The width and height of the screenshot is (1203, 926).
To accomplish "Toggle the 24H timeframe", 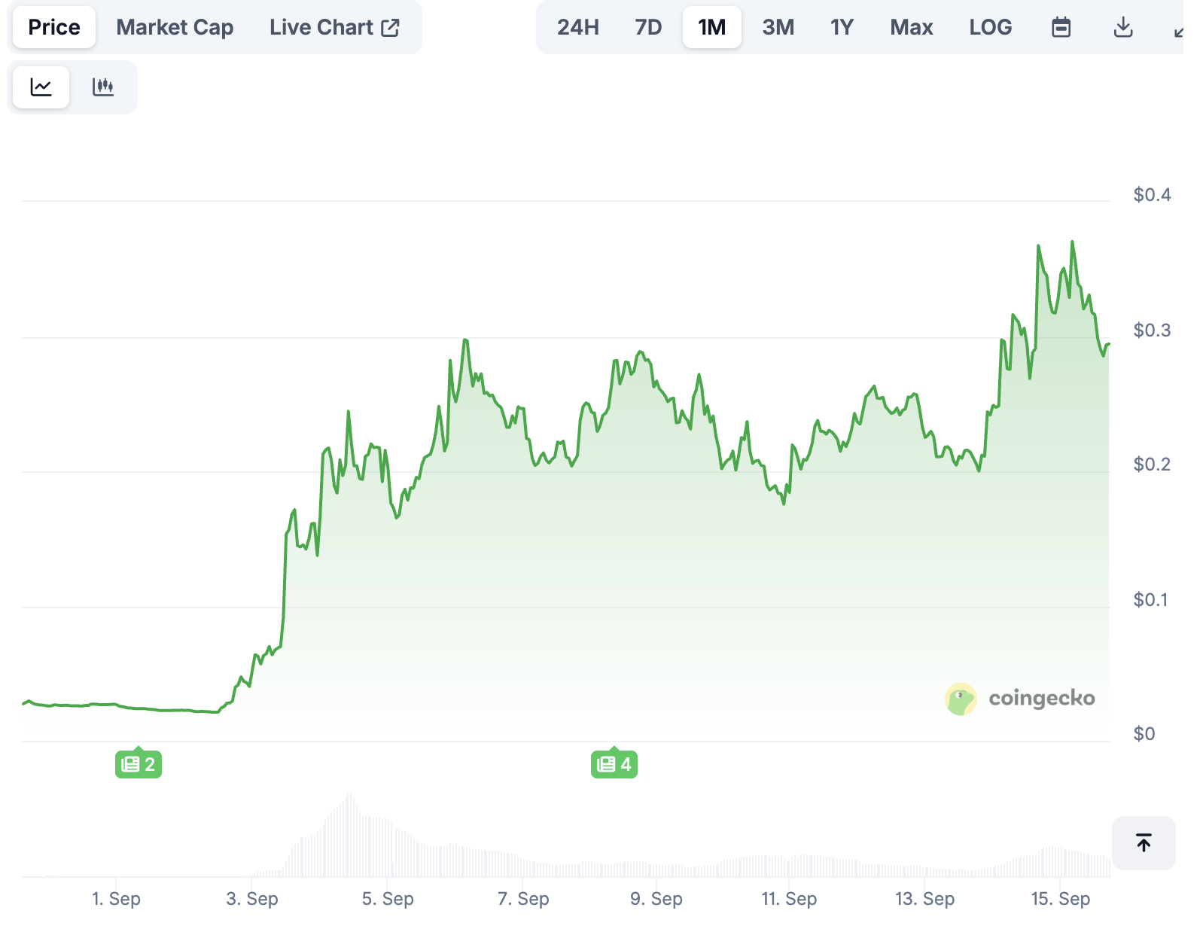I will click(577, 26).
